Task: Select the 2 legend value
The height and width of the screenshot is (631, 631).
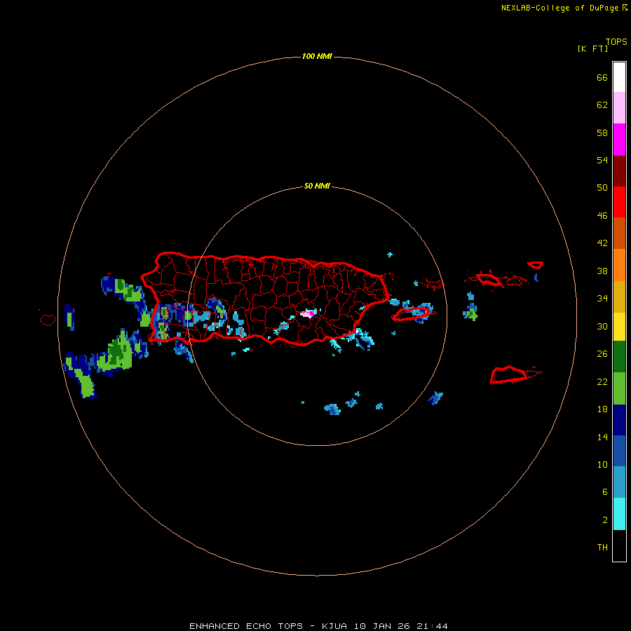Action: click(605, 520)
